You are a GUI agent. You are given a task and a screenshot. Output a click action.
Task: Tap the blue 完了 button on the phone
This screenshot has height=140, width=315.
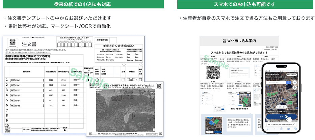[281, 117]
